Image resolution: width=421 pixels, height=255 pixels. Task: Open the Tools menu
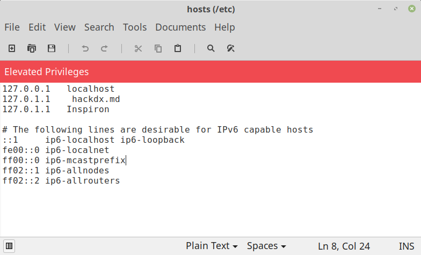click(x=135, y=27)
